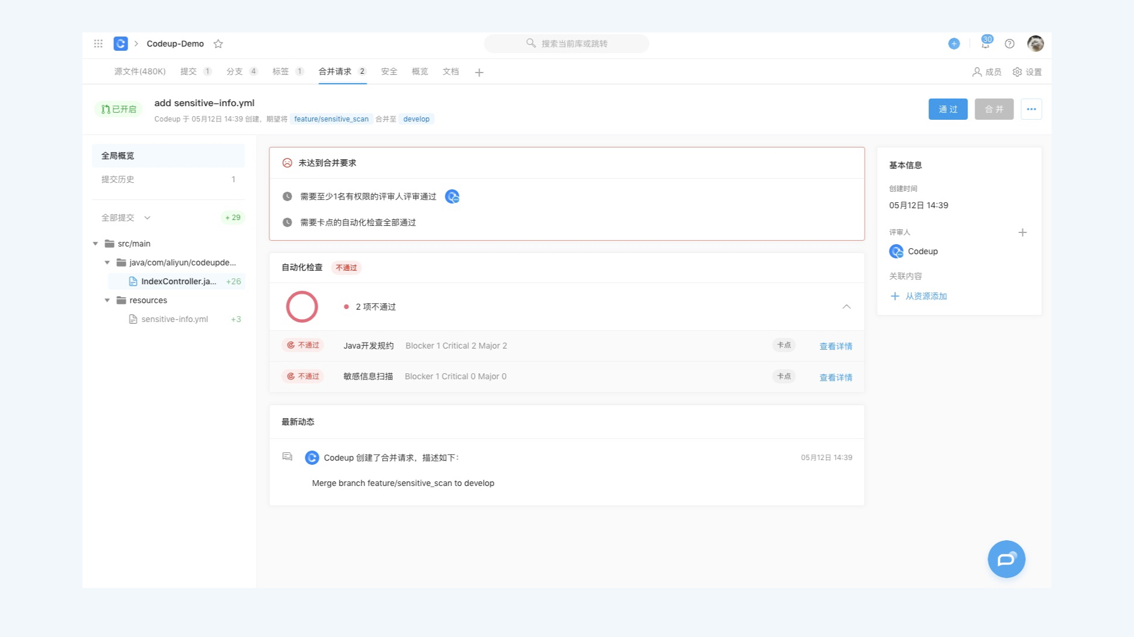Viewport: 1134px width, 637px height.
Task: Open the user avatar menu
Action: point(1035,43)
